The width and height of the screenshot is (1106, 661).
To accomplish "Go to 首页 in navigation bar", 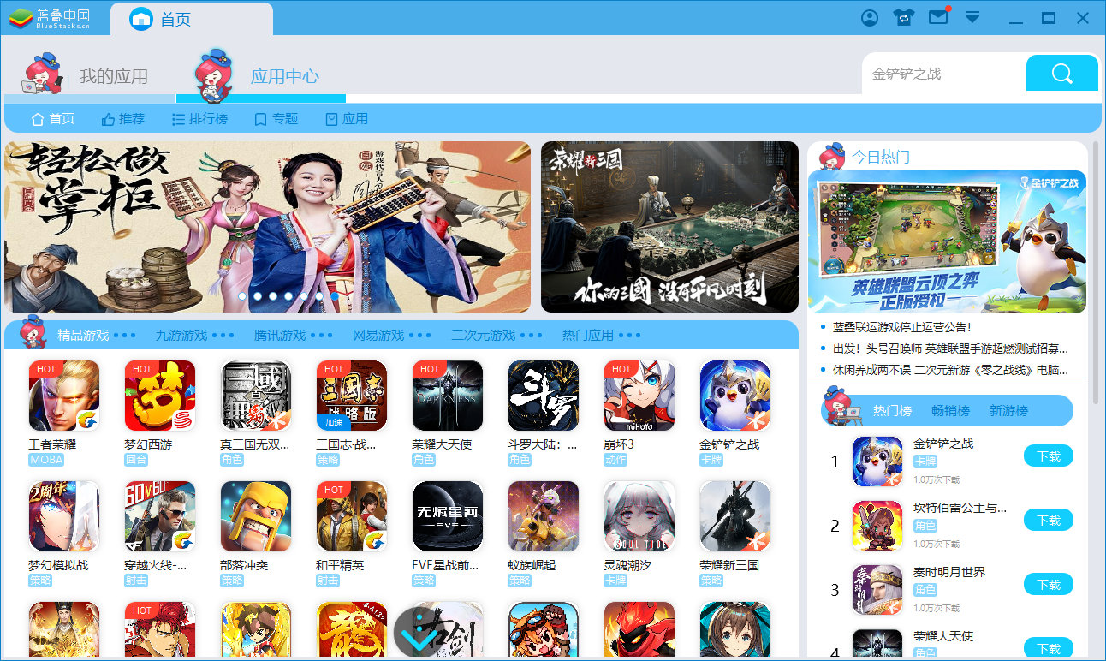I will pyautogui.click(x=53, y=119).
